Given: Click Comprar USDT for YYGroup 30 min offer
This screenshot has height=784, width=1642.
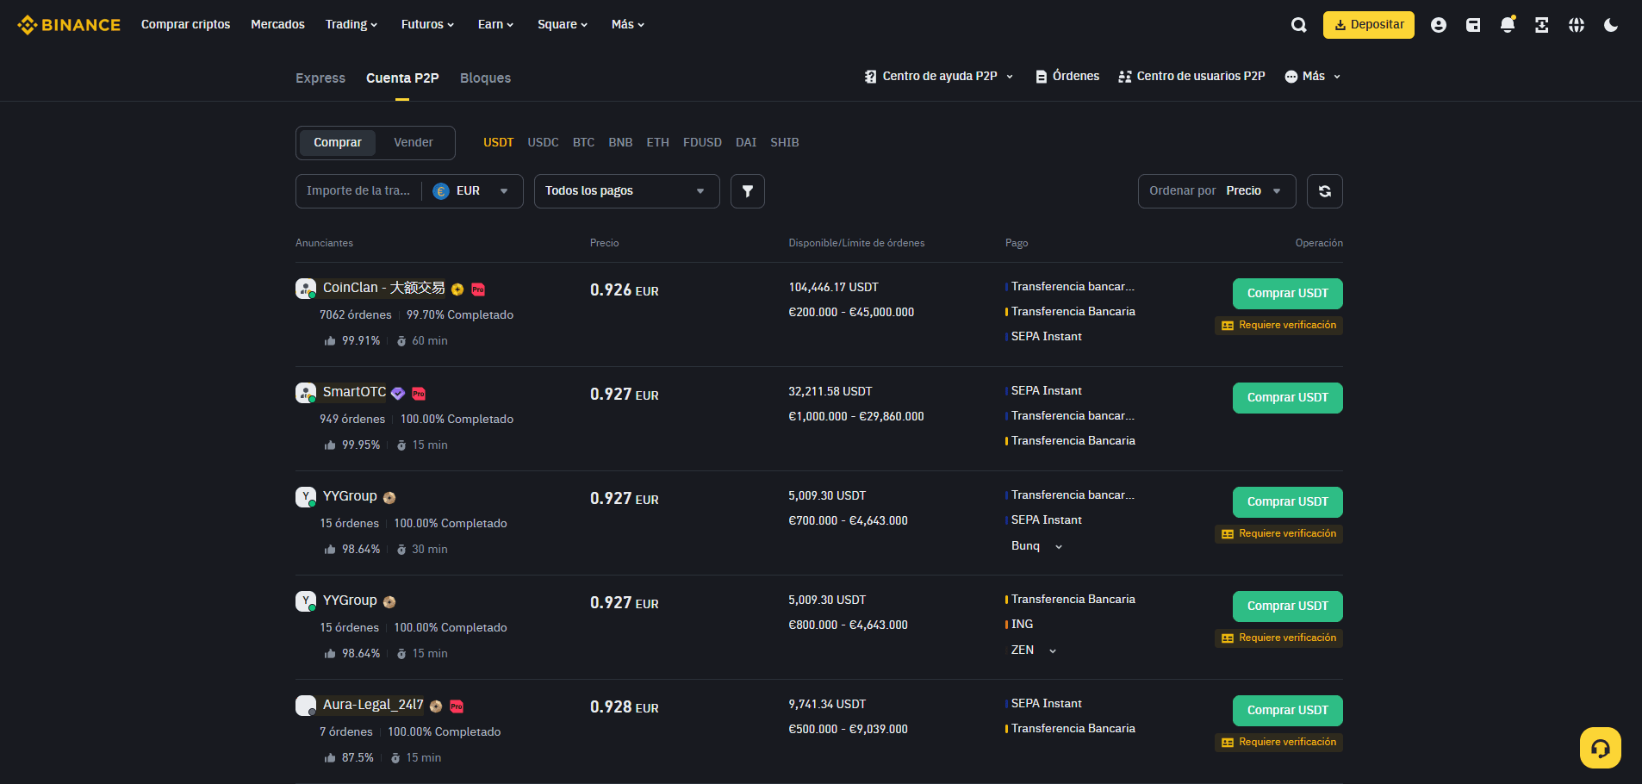Looking at the screenshot, I should 1287,502.
